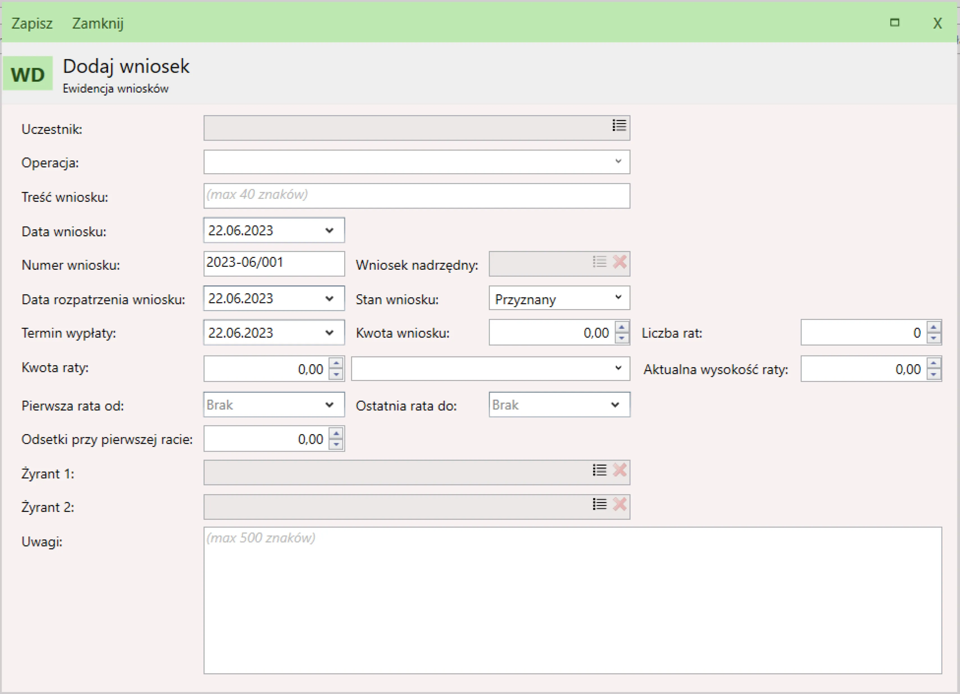
Task: Click the WD application logo
Action: tap(28, 74)
